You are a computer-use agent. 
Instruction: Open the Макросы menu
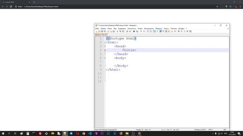159,29
